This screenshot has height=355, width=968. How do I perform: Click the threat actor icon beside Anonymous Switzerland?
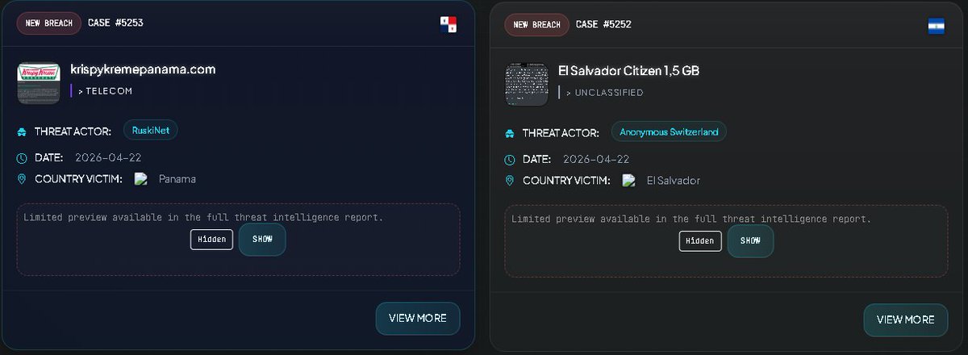[x=510, y=133]
